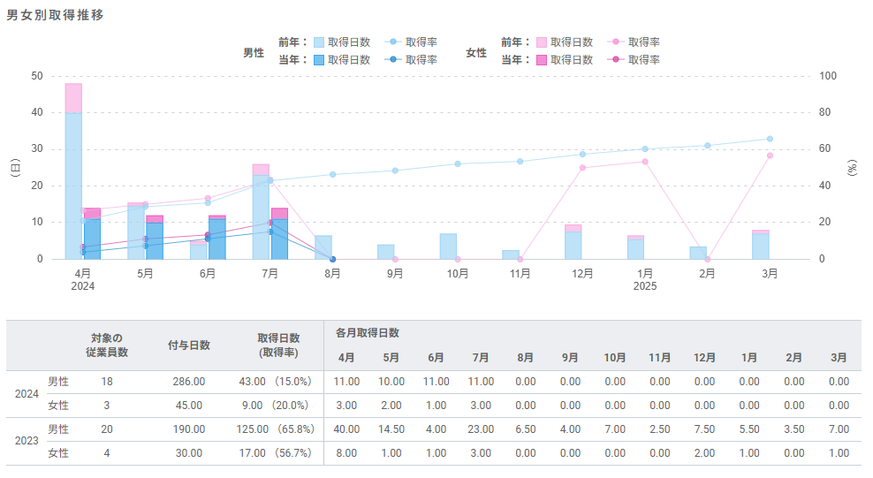
Task: Click the 286.00 付与日数 table cell
Action: coord(188,382)
